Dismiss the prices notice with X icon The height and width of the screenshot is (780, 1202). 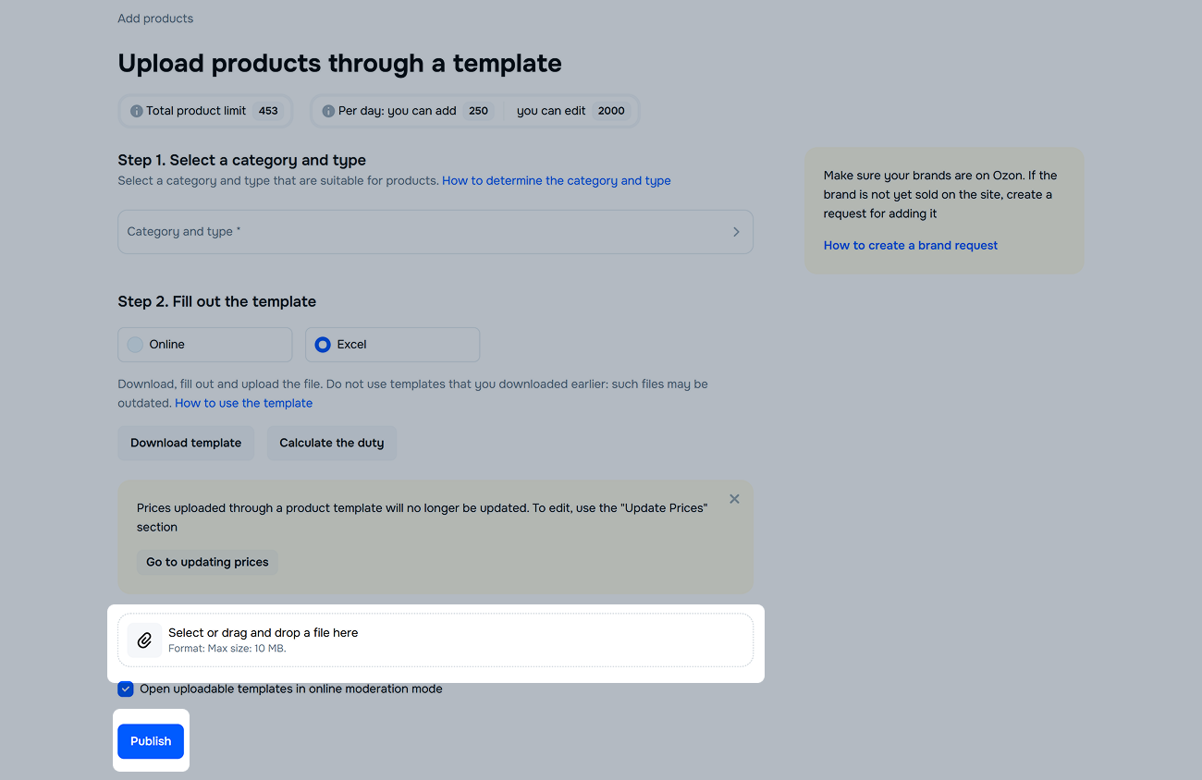734,499
